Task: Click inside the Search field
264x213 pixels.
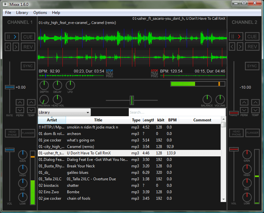Action: click(x=177, y=112)
